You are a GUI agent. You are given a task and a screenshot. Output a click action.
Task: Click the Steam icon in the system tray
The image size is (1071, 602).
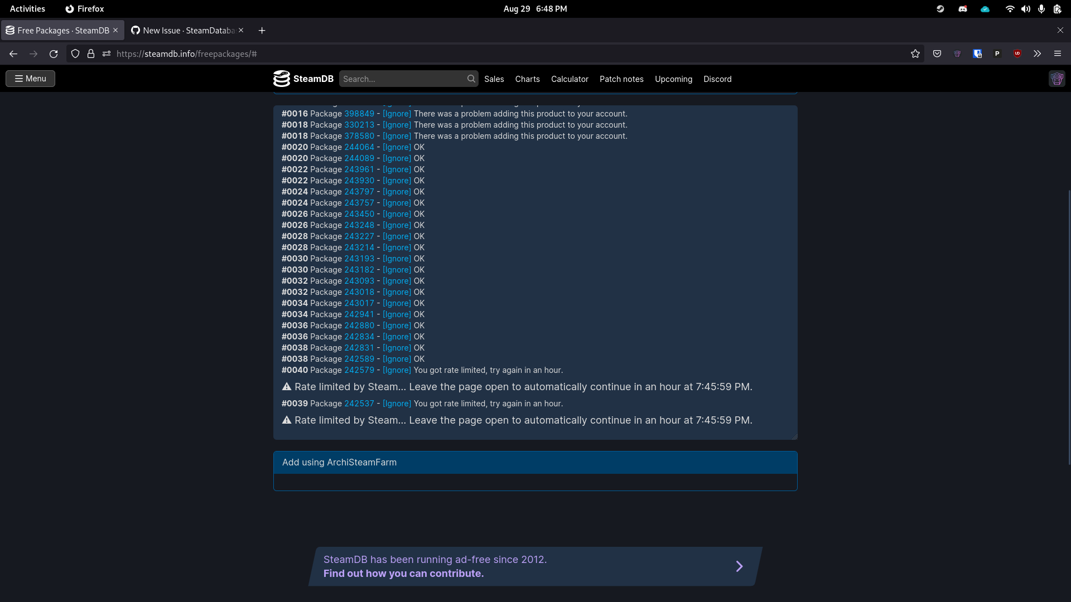pos(940,9)
